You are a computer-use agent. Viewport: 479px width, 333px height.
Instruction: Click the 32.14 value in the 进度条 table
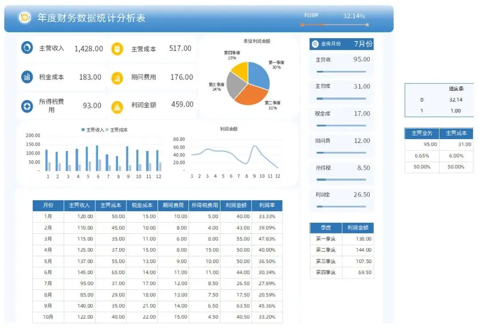[x=455, y=100]
